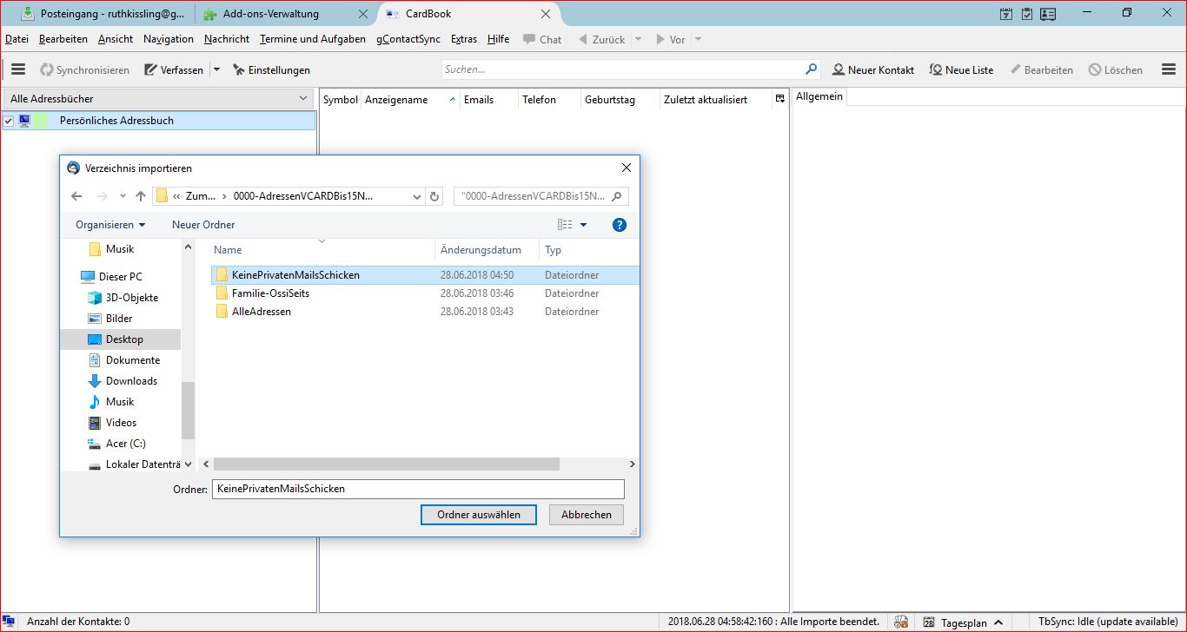Viewport: 1187px width, 632px height.
Task: Open the dropdown arrow next to Vor
Action: (x=698, y=39)
